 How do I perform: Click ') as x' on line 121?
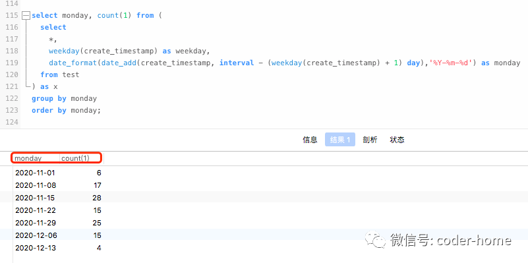pyautogui.click(x=44, y=86)
